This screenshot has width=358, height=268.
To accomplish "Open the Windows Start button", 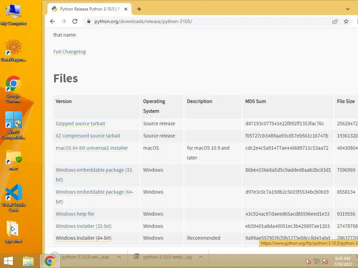I will [8, 261].
